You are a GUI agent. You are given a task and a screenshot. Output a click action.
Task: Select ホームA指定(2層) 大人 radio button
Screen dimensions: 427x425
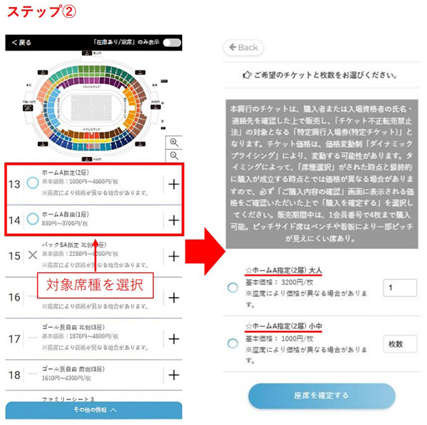pos(233,287)
